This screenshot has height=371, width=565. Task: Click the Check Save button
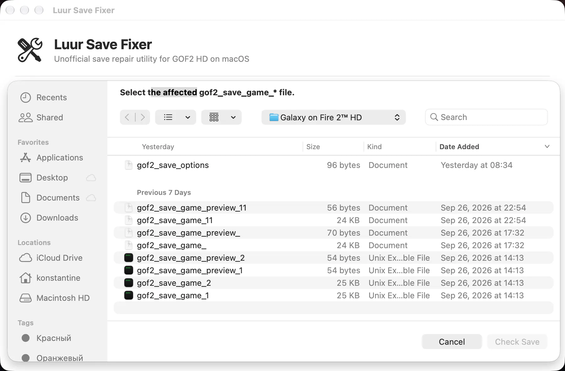(x=517, y=342)
